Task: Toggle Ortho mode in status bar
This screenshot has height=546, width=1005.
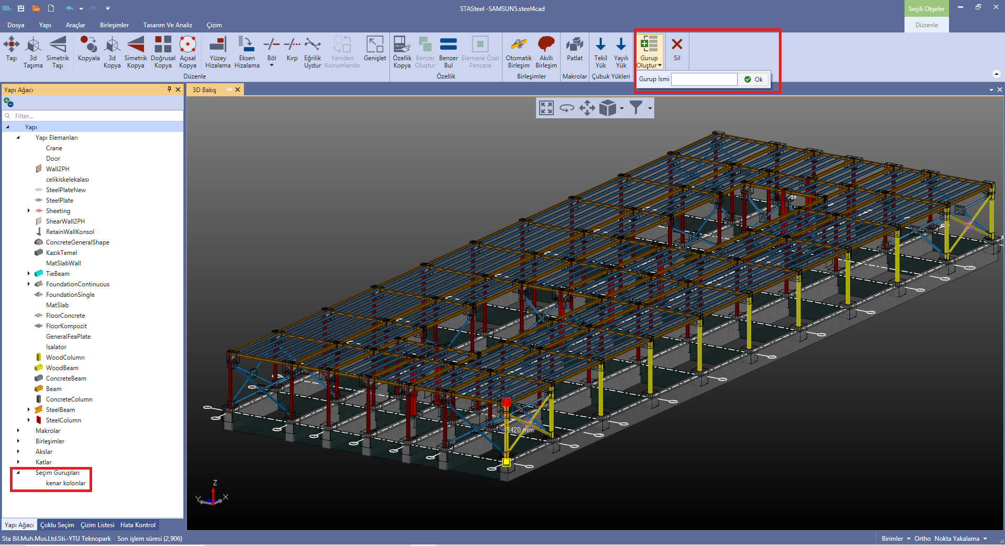Action: pyautogui.click(x=922, y=539)
